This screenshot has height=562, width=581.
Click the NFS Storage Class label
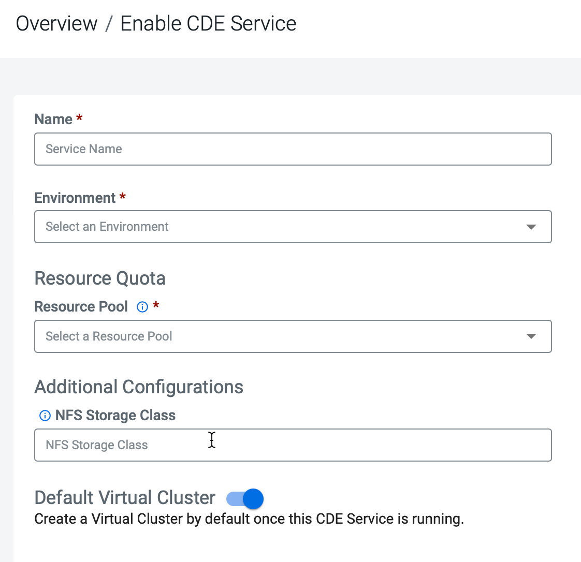coord(115,415)
